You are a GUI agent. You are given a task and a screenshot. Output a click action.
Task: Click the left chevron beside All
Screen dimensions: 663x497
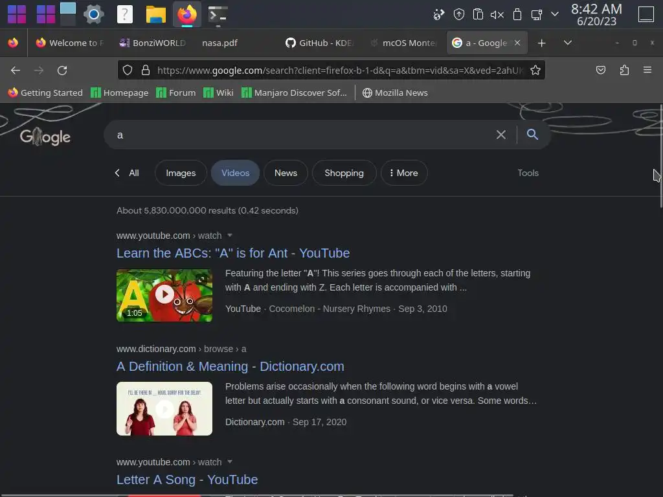117,173
